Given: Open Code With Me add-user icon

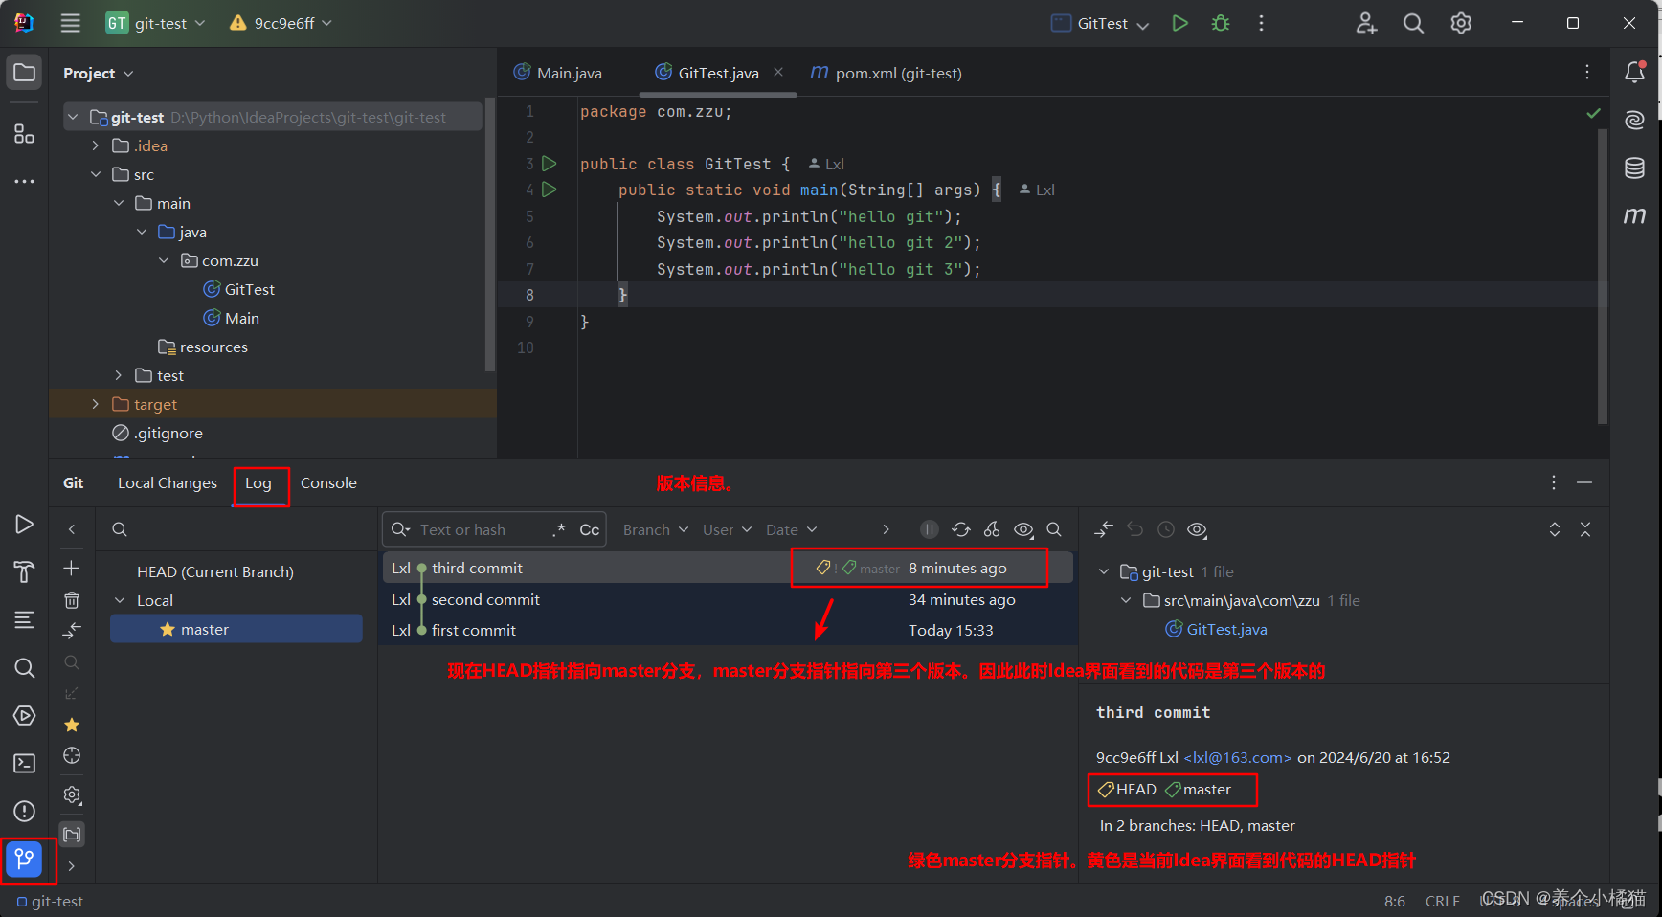Looking at the screenshot, I should (x=1366, y=23).
